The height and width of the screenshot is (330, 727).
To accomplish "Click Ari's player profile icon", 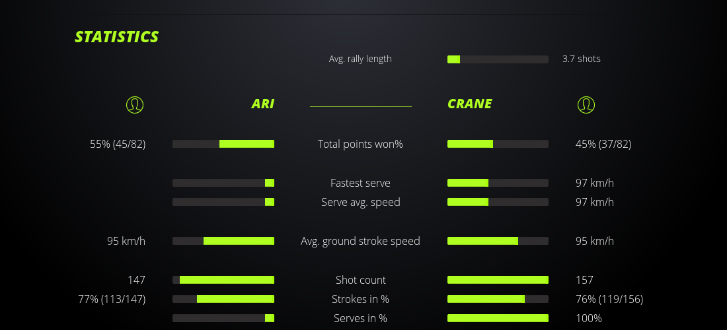I will (x=135, y=104).
